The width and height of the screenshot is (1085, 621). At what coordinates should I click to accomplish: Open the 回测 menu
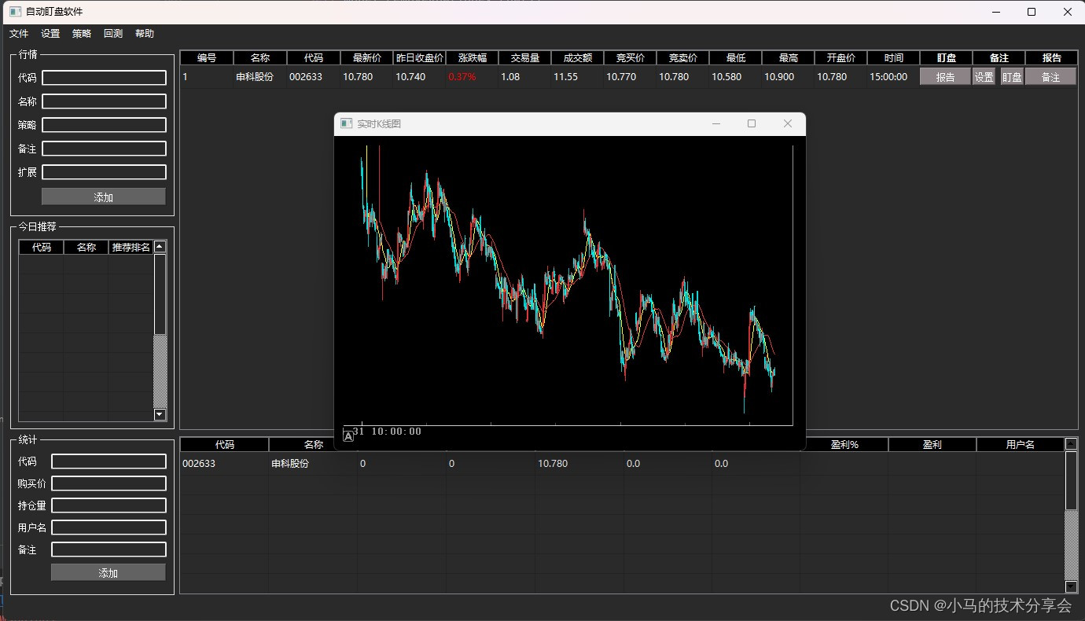pos(113,34)
